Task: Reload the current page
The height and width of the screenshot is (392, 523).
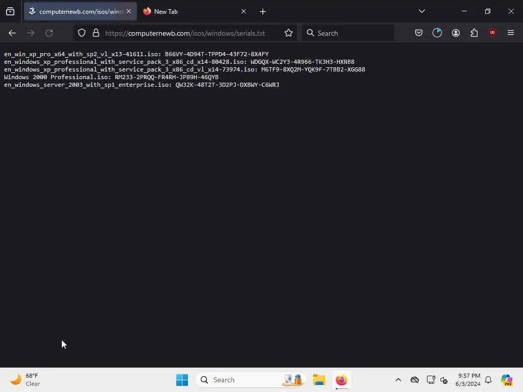Action: coord(49,33)
